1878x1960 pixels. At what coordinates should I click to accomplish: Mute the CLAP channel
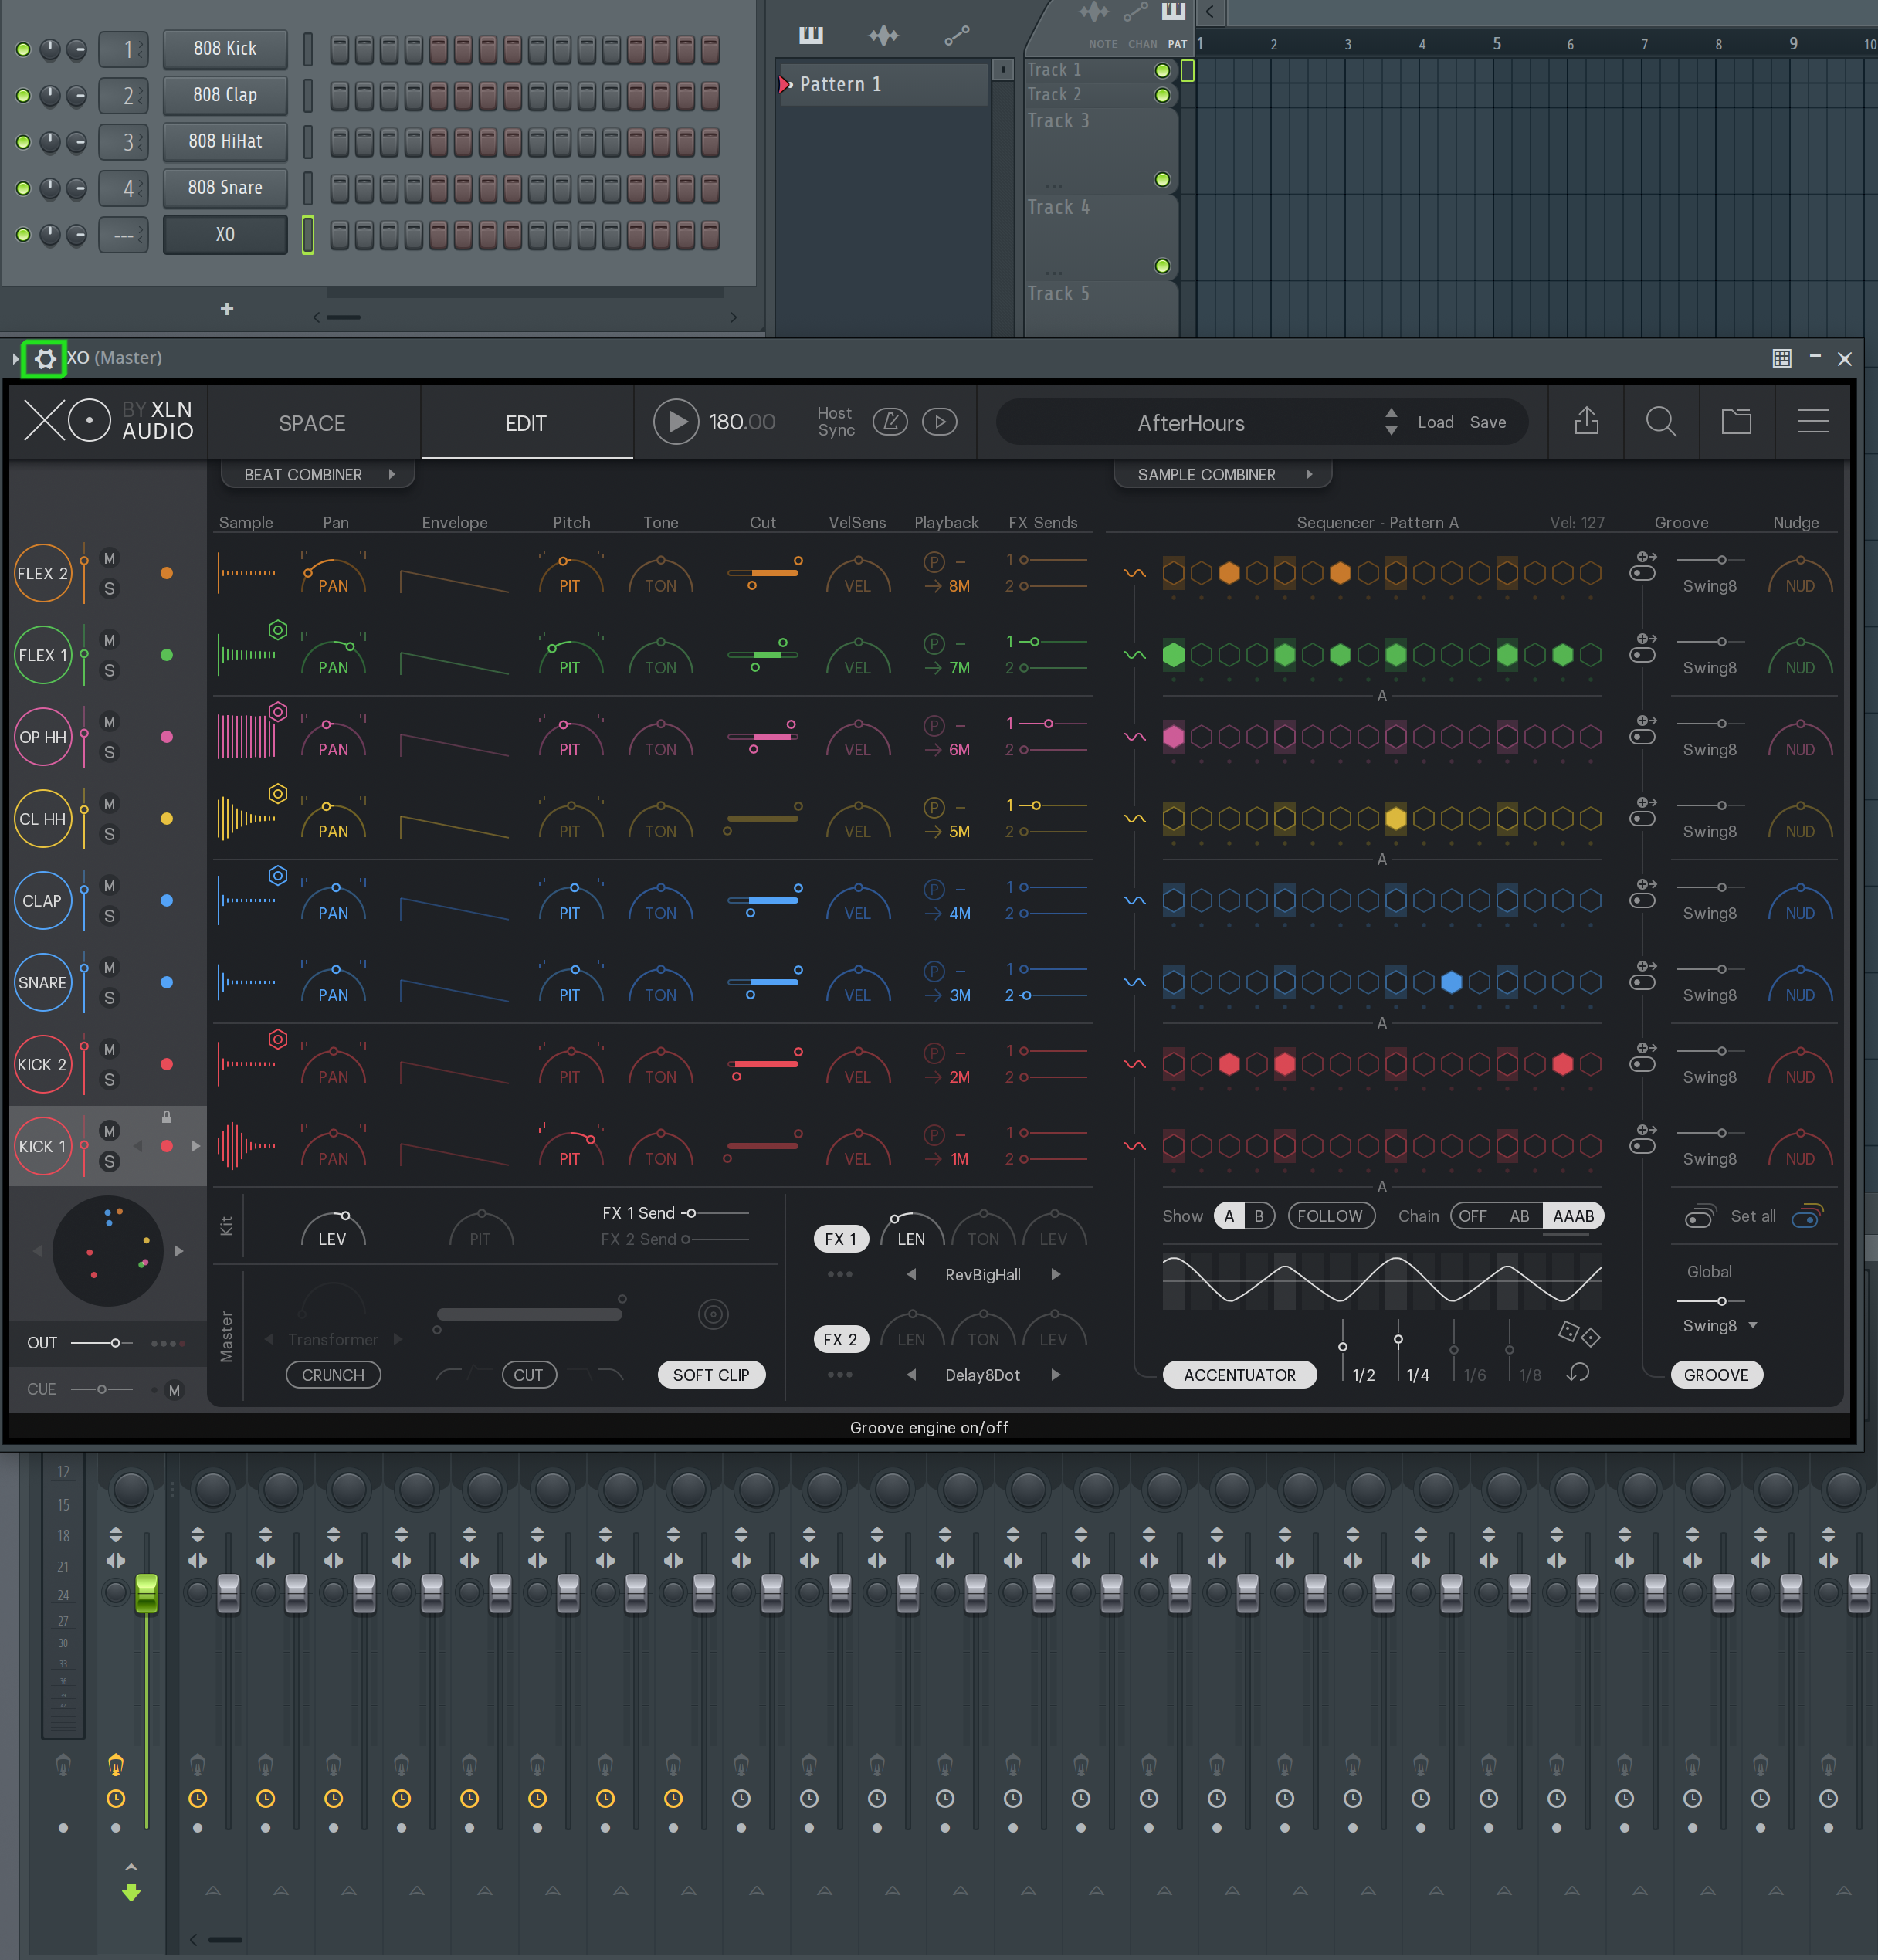(x=110, y=886)
